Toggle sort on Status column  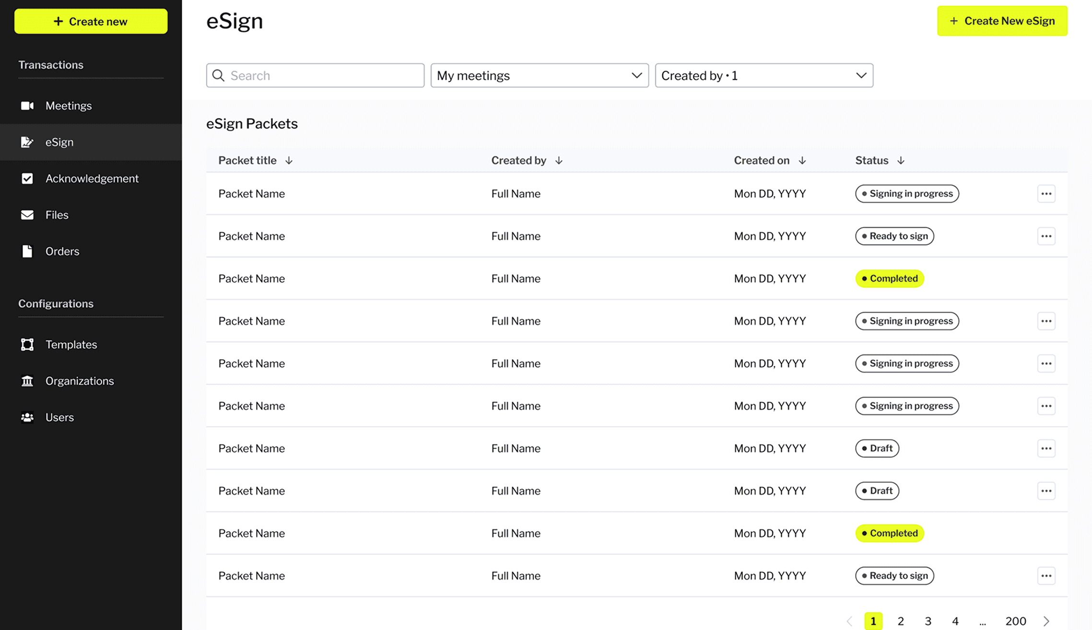point(901,161)
